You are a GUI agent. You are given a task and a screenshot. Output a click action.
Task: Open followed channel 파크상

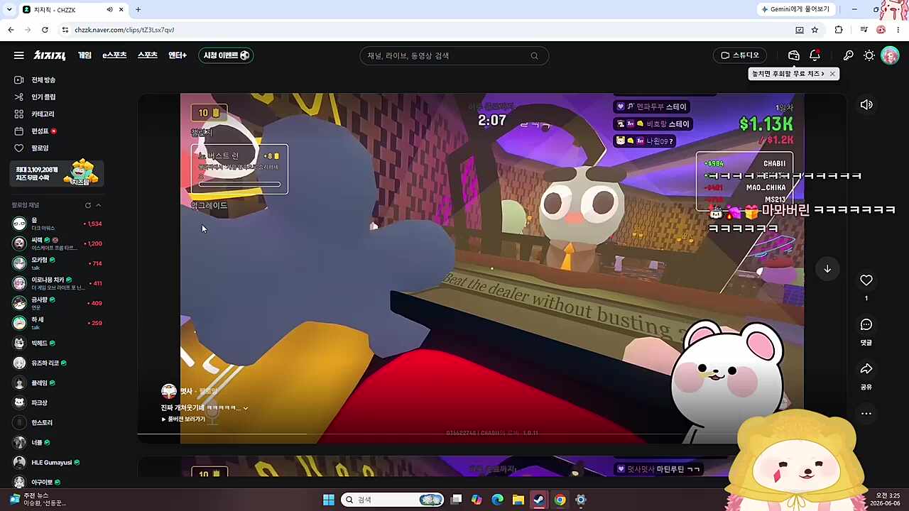click(x=57, y=402)
